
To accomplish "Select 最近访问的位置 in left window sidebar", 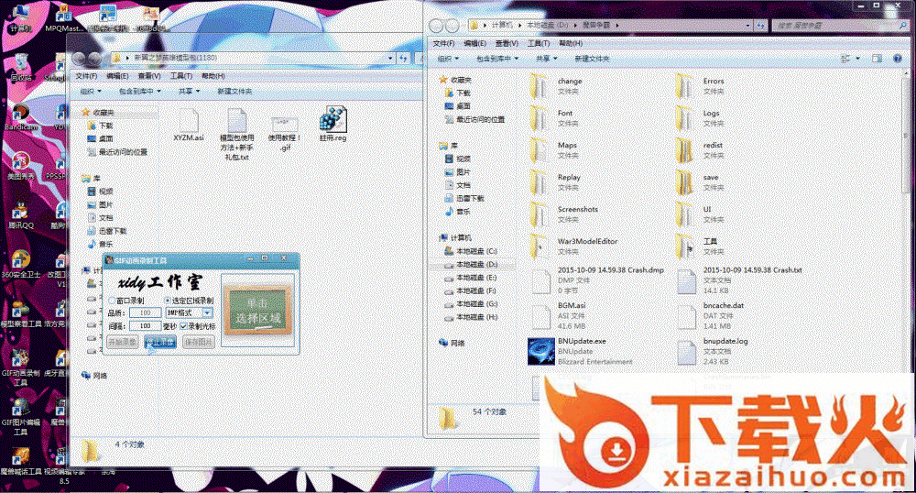I will [x=117, y=152].
